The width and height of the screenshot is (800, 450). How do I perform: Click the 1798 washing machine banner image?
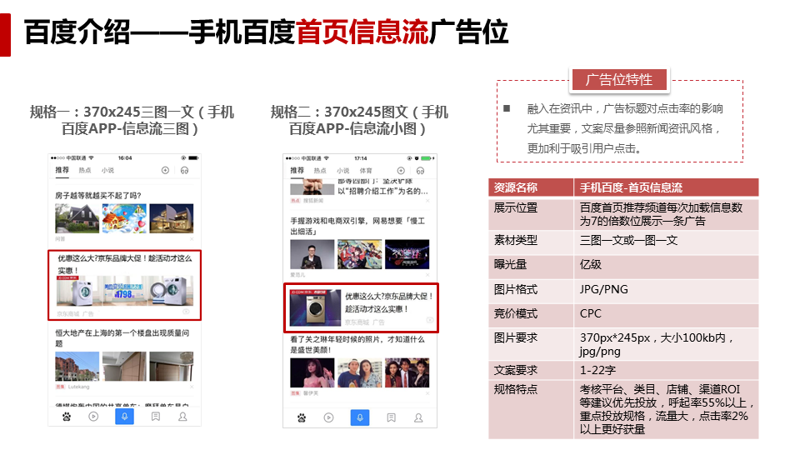125,291
